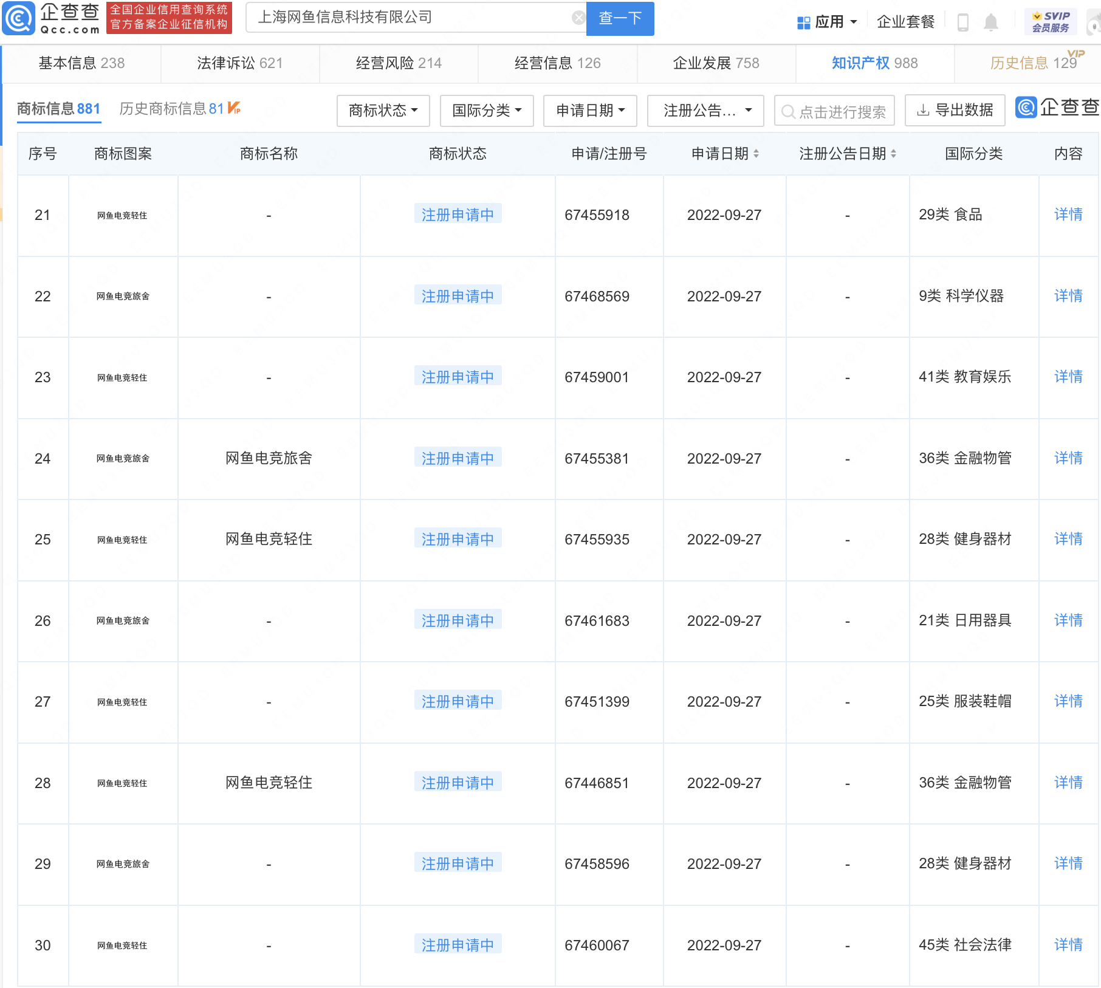The image size is (1101, 988).
Task: Clear the search box with the X icon
Action: (x=578, y=18)
